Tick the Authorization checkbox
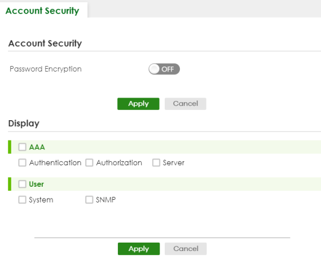This screenshot has height=264, width=321. pyautogui.click(x=89, y=162)
